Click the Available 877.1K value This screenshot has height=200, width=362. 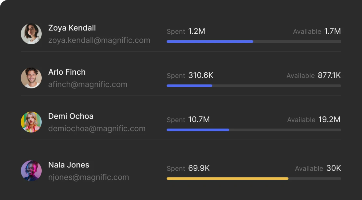(x=329, y=76)
